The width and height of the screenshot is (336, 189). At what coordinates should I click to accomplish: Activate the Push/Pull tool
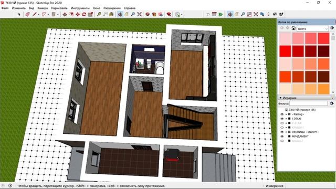[x=65, y=14]
